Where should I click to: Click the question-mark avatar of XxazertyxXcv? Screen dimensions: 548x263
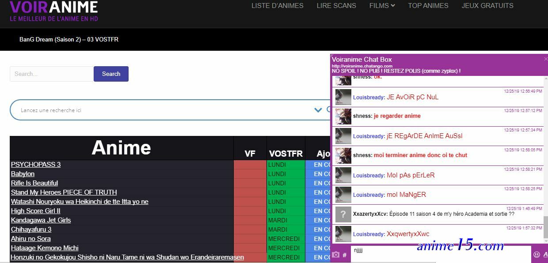pos(343,214)
